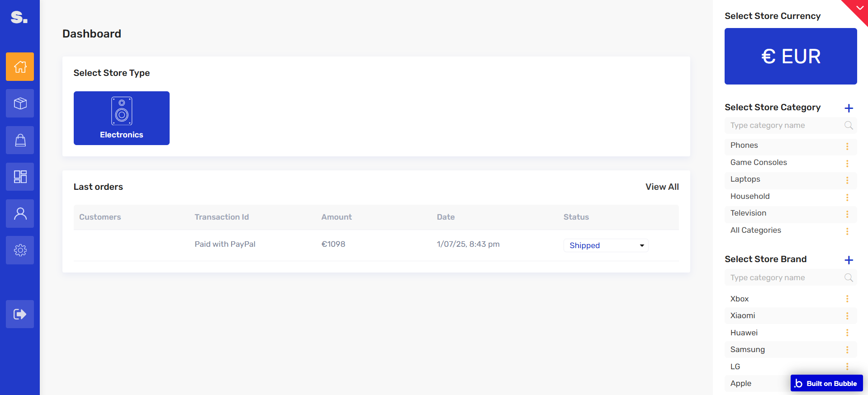Open the Products box icon in sidebar
Viewport: 868px width, 395px height.
click(x=20, y=103)
